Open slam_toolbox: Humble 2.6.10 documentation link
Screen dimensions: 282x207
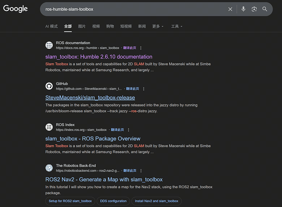click(x=99, y=57)
